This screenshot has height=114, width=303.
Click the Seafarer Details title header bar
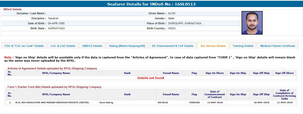pos(151,4)
